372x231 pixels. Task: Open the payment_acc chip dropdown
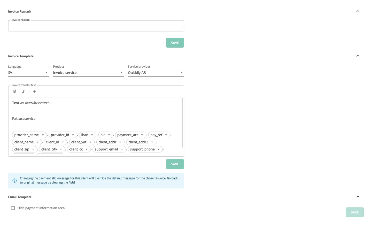tap(142, 135)
